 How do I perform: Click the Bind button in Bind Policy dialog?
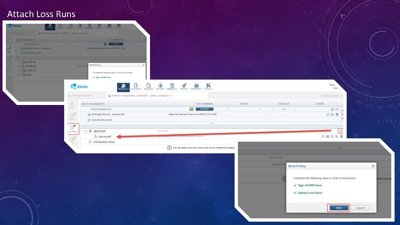coord(339,208)
